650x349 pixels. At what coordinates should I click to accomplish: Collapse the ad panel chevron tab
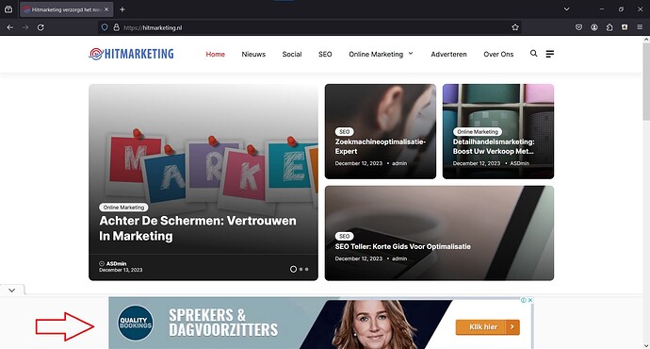(x=12, y=291)
